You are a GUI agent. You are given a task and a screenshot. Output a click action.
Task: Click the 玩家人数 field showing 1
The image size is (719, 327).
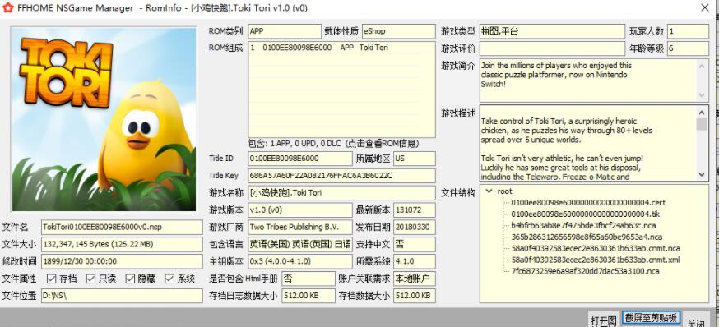point(688,31)
